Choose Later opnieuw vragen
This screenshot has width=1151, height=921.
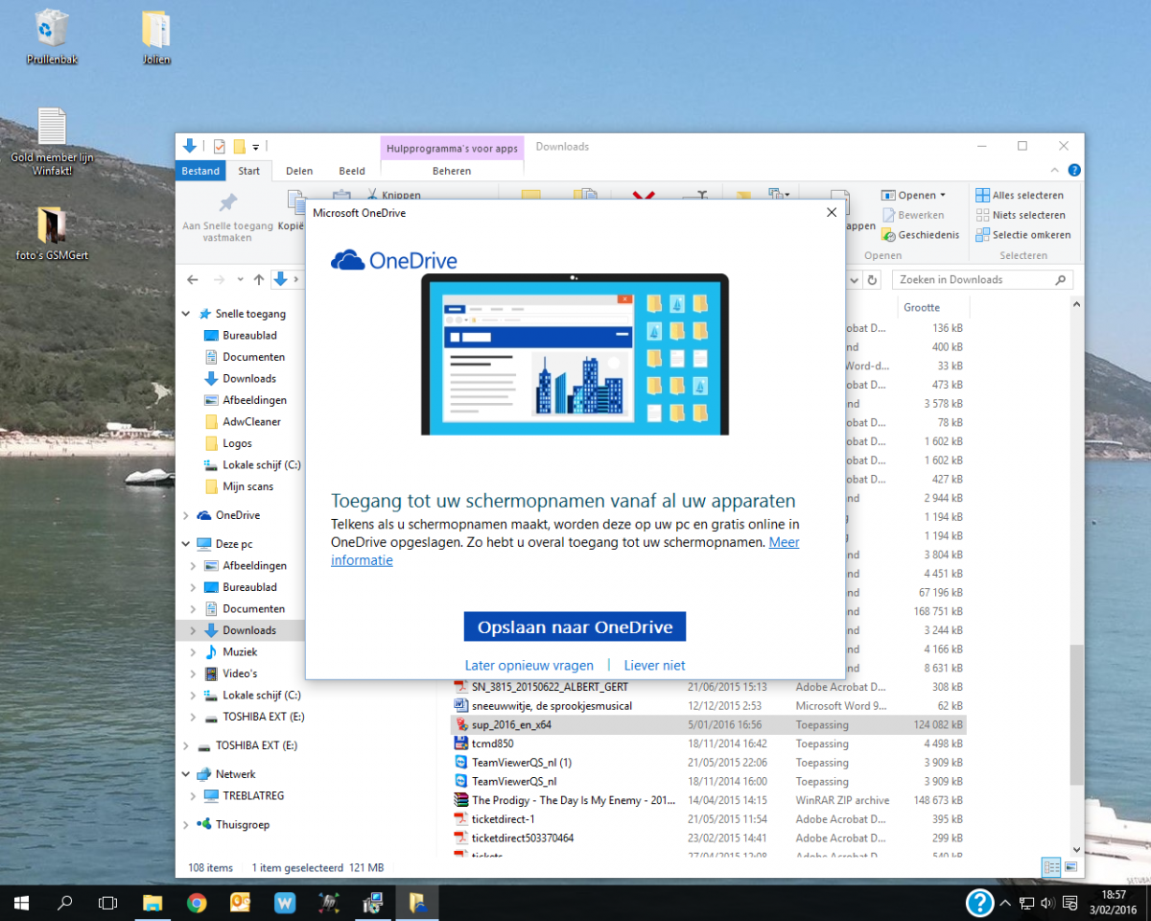coord(529,665)
